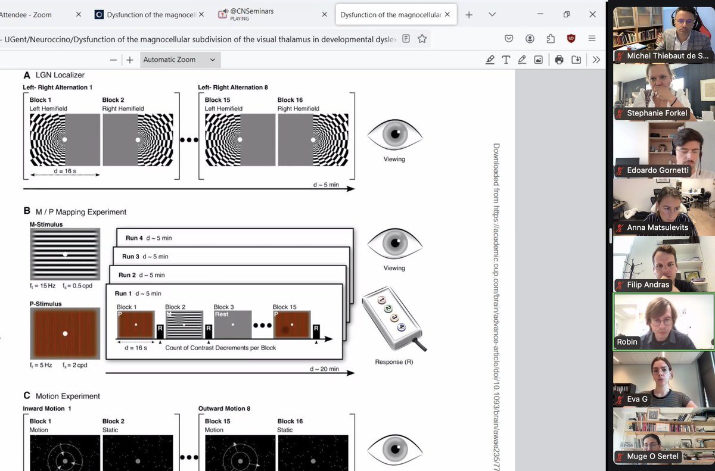
Task: Open the Firefox account icon
Action: coord(530,39)
